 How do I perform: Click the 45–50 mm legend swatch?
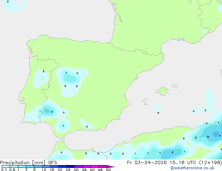click(x=103, y=166)
